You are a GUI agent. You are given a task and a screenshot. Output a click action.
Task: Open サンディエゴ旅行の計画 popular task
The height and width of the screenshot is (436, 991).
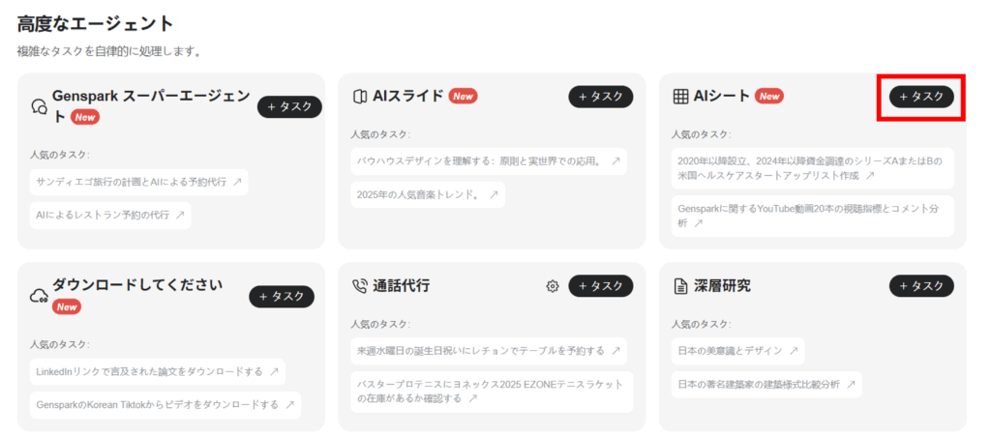coord(138,181)
